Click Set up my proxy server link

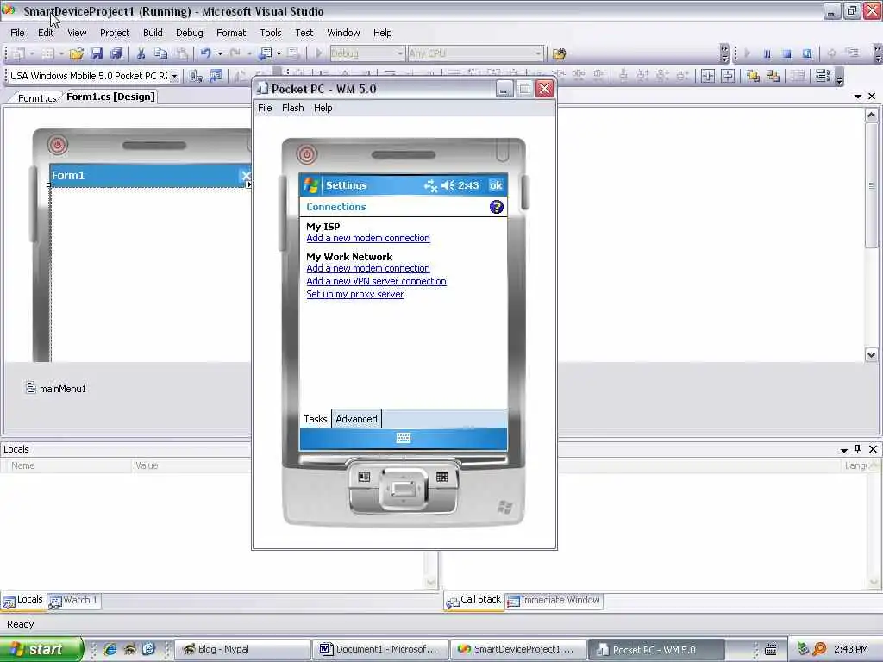click(354, 294)
